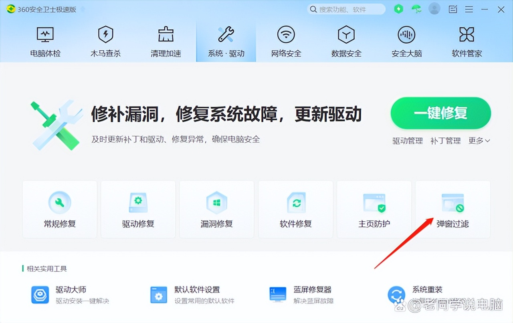Minimize the 360 window

pyautogui.click(x=485, y=9)
